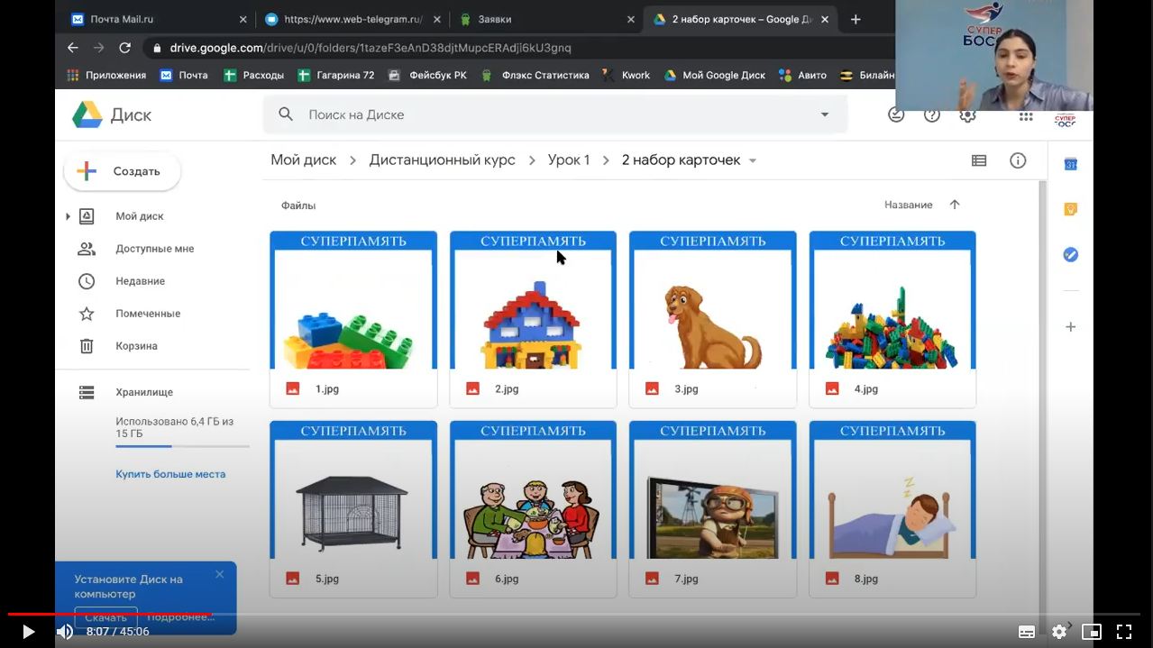Open the Гагарина 72 bookmark
This screenshot has width=1153, height=648.
(x=335, y=75)
